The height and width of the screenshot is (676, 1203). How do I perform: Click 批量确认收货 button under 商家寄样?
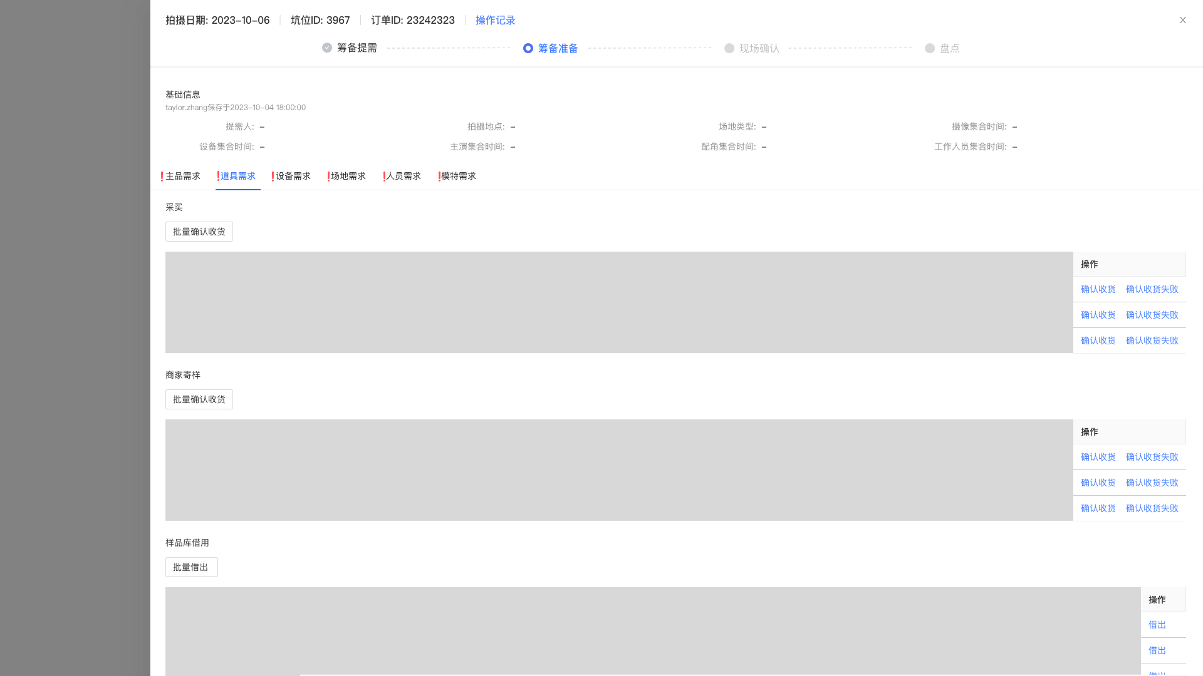(x=199, y=399)
